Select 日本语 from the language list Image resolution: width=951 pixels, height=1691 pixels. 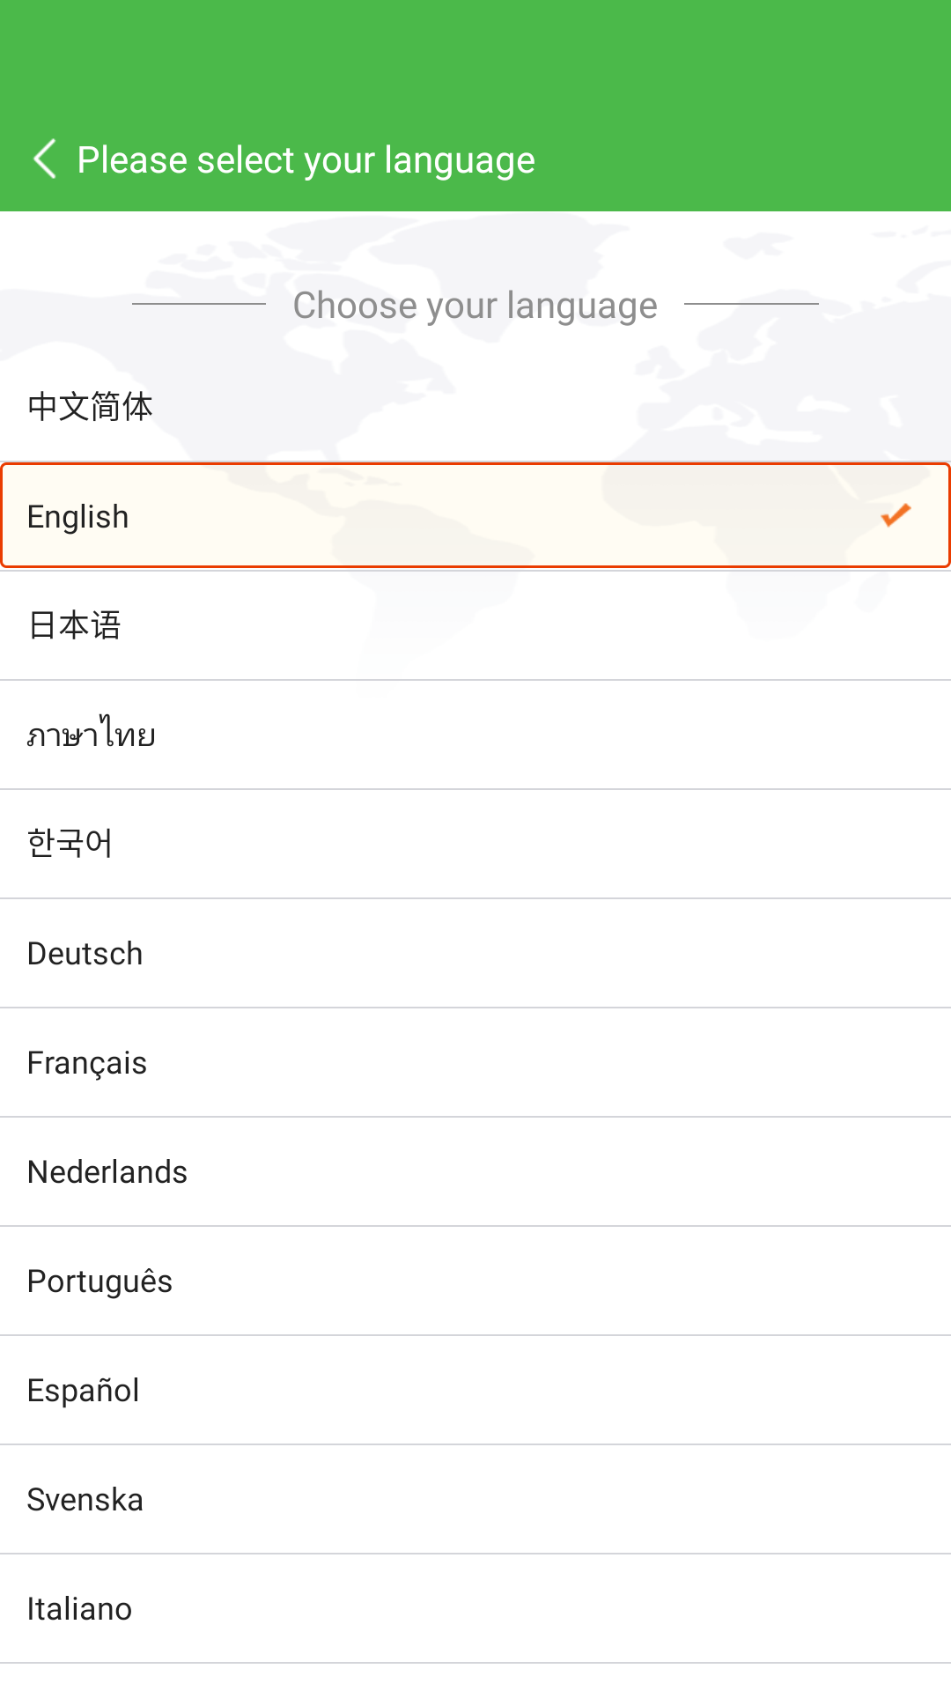tap(75, 625)
